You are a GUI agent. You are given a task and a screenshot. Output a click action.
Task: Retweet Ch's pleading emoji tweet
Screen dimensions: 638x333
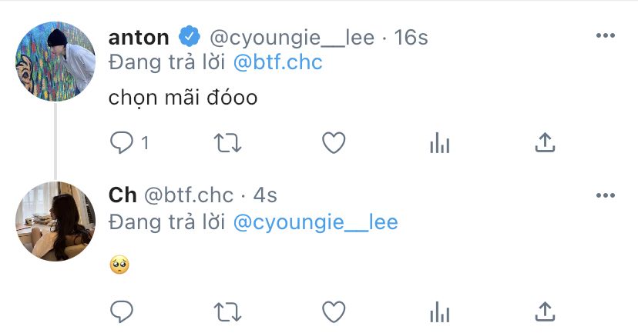point(228,312)
